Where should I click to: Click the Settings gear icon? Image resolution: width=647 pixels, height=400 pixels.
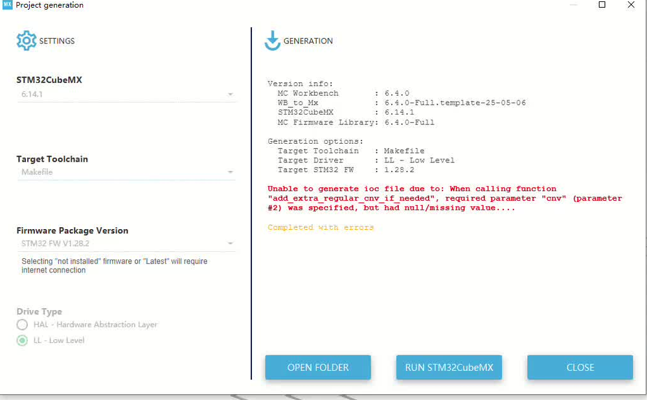[x=27, y=40]
